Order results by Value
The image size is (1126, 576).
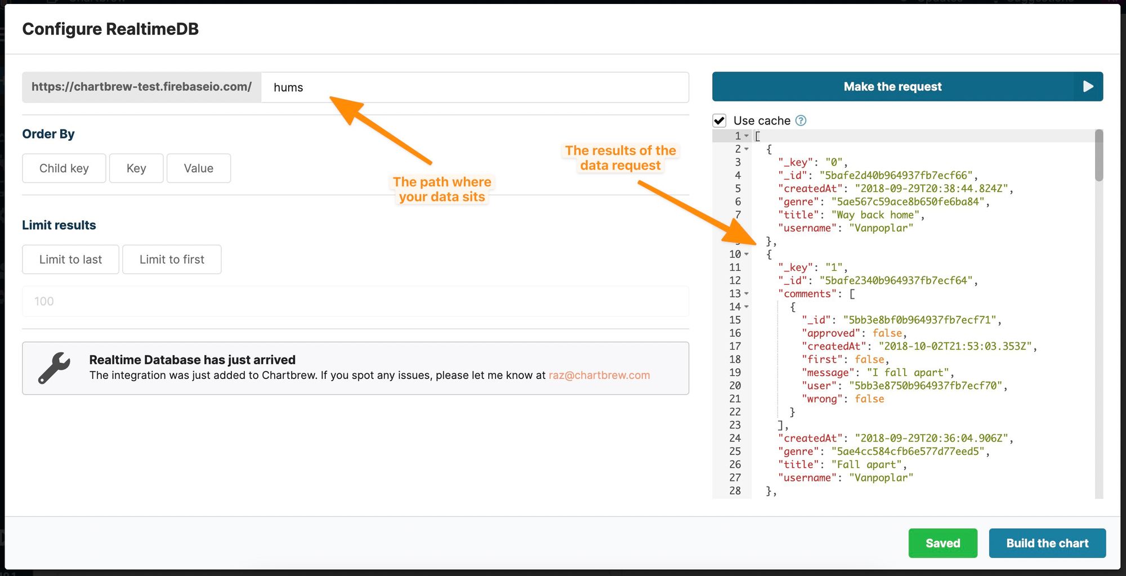(x=199, y=168)
